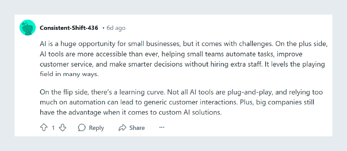
Task: Click the first paragraph about AI opportunity
Action: click(x=183, y=59)
